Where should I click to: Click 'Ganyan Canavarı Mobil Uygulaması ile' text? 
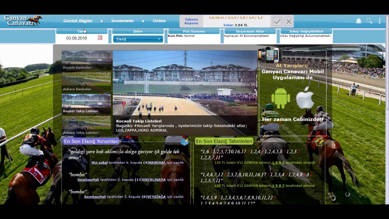(x=293, y=75)
